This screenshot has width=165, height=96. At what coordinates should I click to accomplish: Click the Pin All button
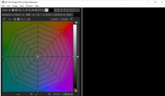coord(55,19)
